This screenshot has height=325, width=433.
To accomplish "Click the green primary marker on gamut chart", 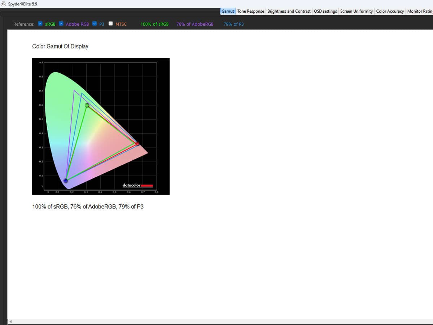I will (87, 105).
